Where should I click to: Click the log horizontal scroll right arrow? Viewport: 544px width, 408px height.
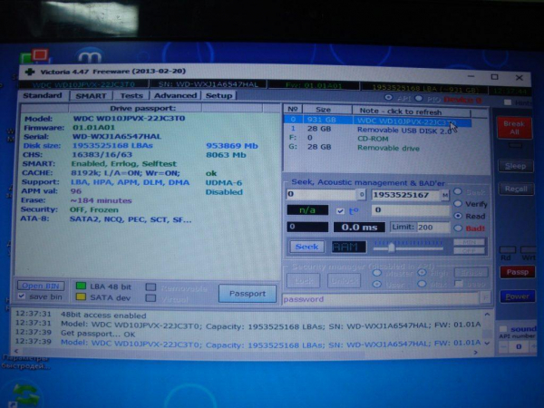tap(476, 352)
